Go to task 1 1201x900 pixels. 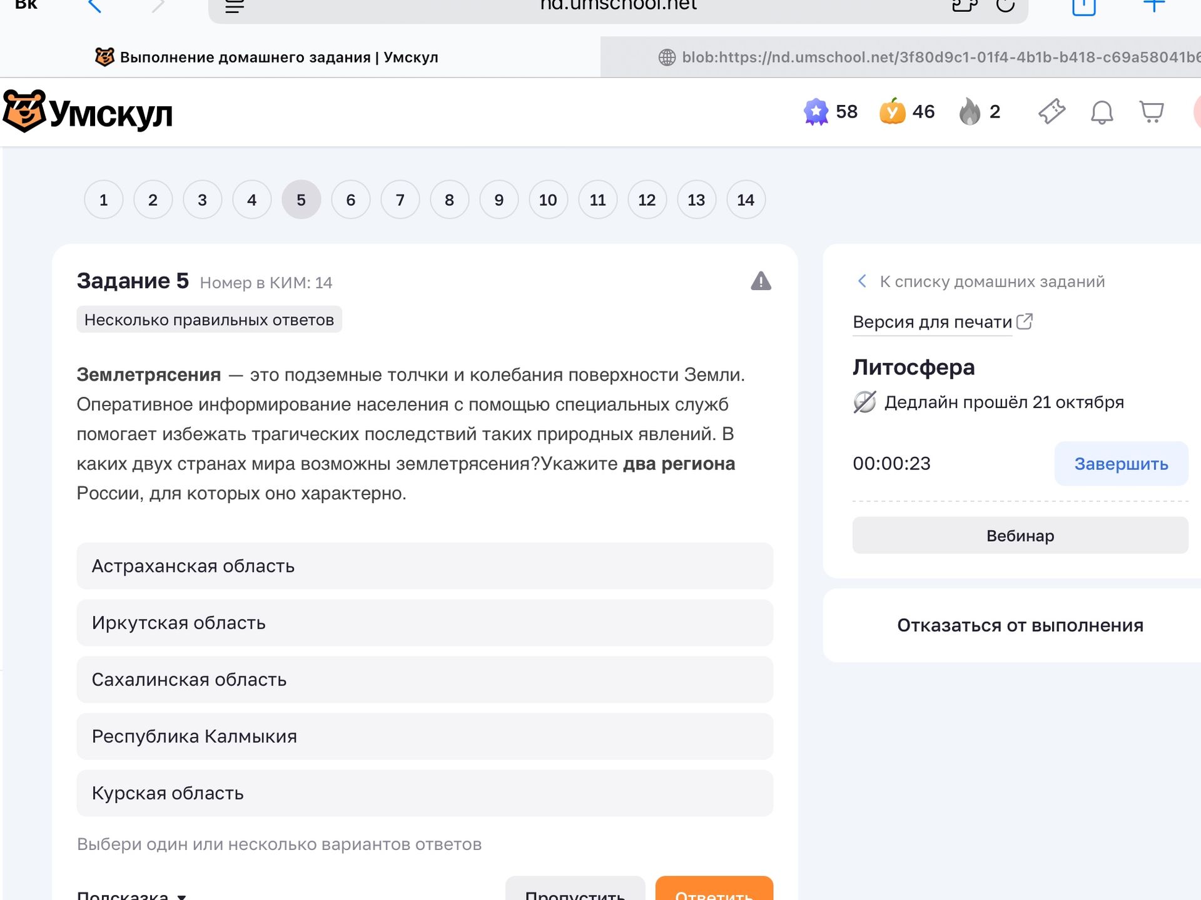point(103,200)
